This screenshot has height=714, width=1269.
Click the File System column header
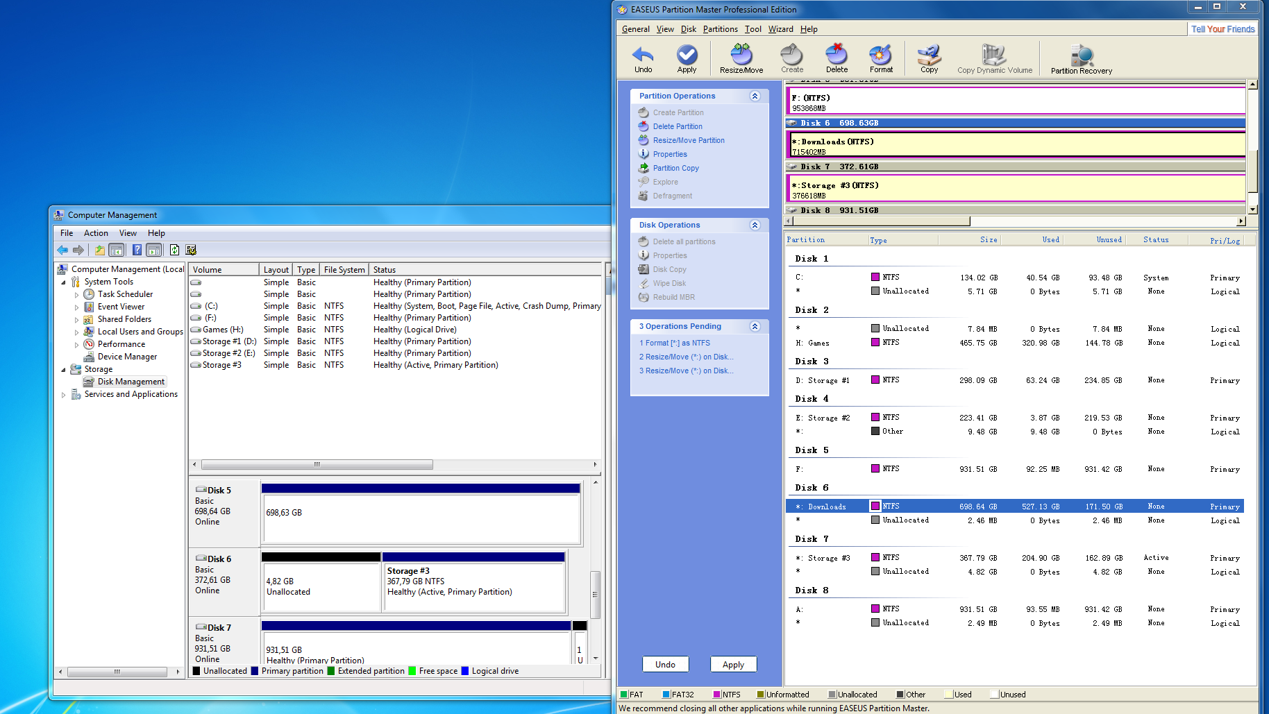tap(344, 270)
